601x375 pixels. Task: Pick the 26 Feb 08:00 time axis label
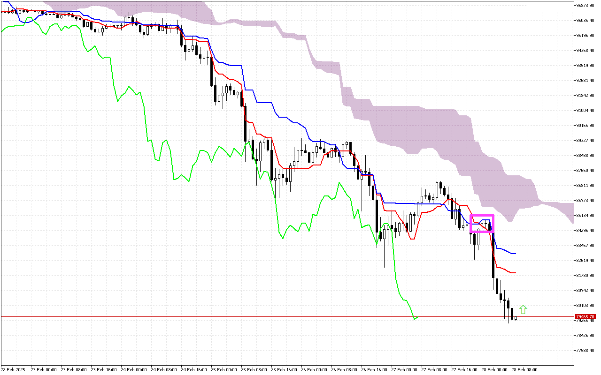pos(344,370)
